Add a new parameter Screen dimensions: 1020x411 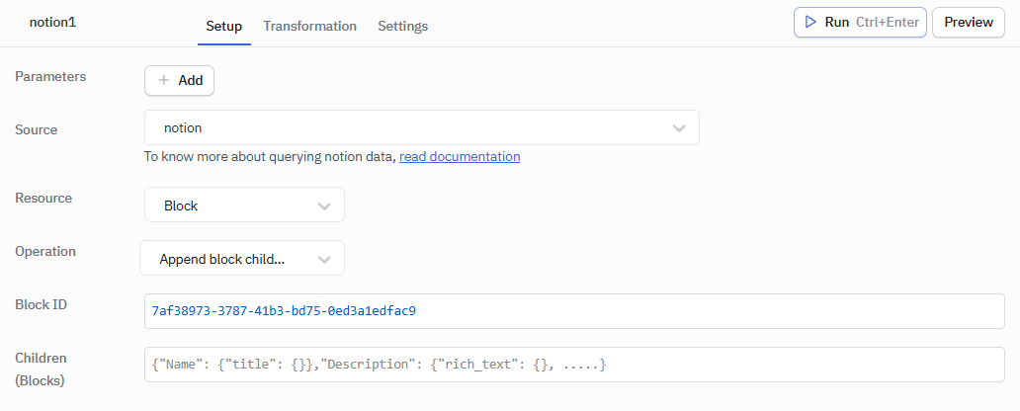pos(179,80)
